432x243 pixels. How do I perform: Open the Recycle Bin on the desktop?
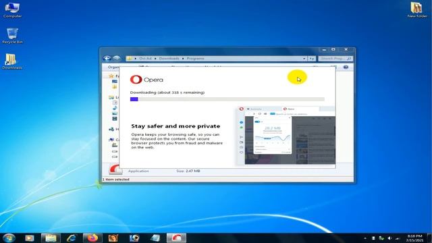point(12,36)
